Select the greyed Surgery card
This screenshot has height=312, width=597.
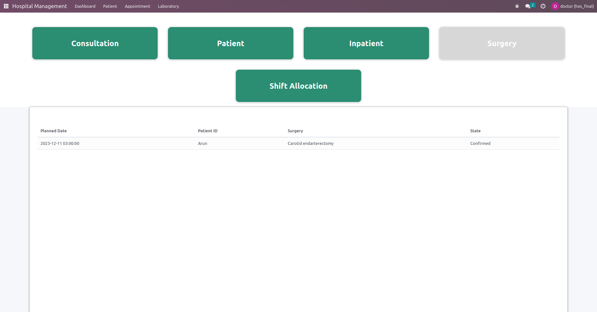pos(502,43)
